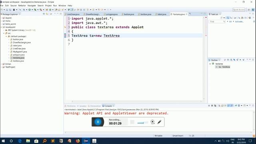Click the error marker on the editor overview ruler
This screenshot has height=144, width=256.
(206, 36)
